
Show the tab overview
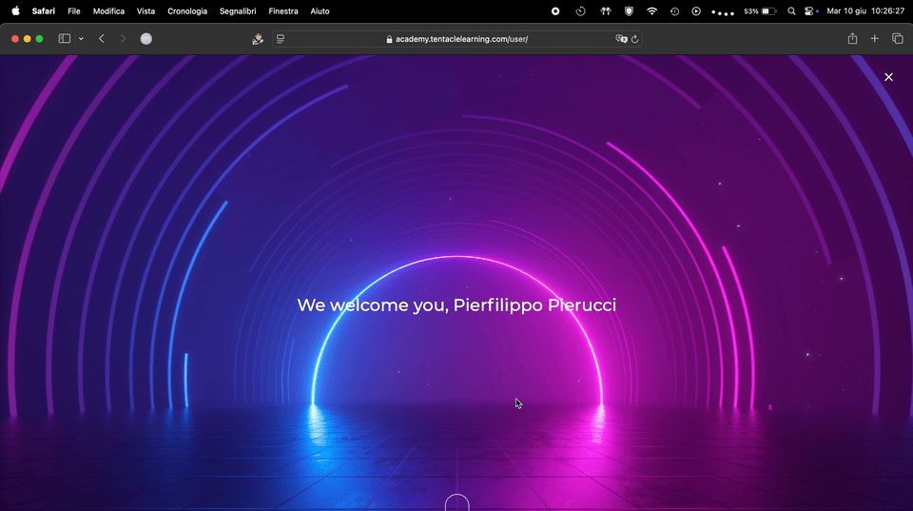[897, 39]
